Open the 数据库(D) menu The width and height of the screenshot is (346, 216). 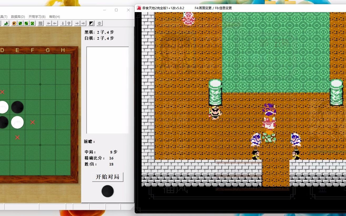tap(18, 17)
